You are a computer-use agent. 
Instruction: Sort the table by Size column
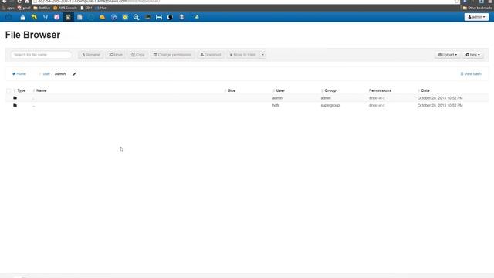pyautogui.click(x=232, y=90)
